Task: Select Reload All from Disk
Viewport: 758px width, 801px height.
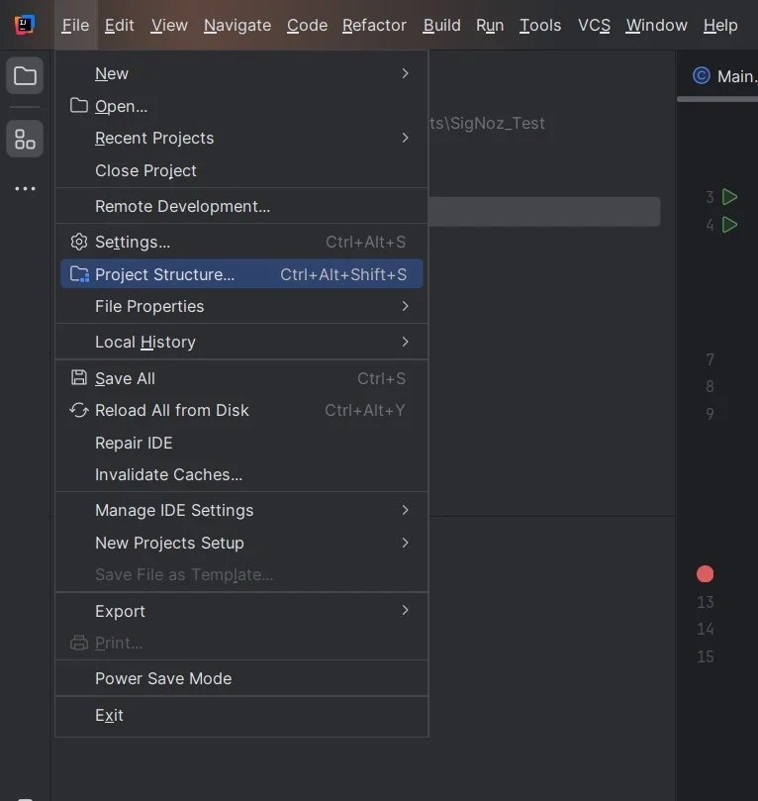Action: coord(241,410)
